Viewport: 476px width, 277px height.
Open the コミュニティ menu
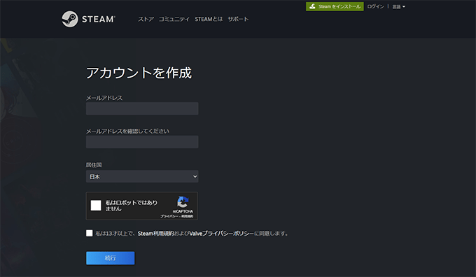click(x=174, y=19)
